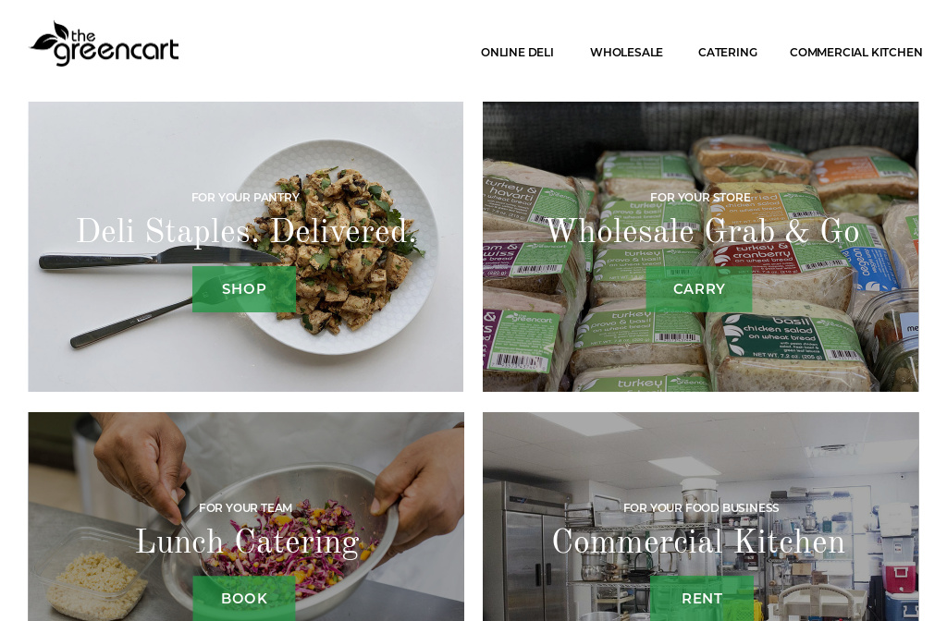The image size is (947, 621).
Task: Open the Online Deli menu item
Action: click(517, 53)
